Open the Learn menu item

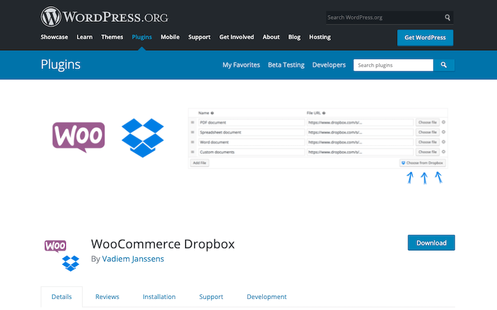(84, 37)
